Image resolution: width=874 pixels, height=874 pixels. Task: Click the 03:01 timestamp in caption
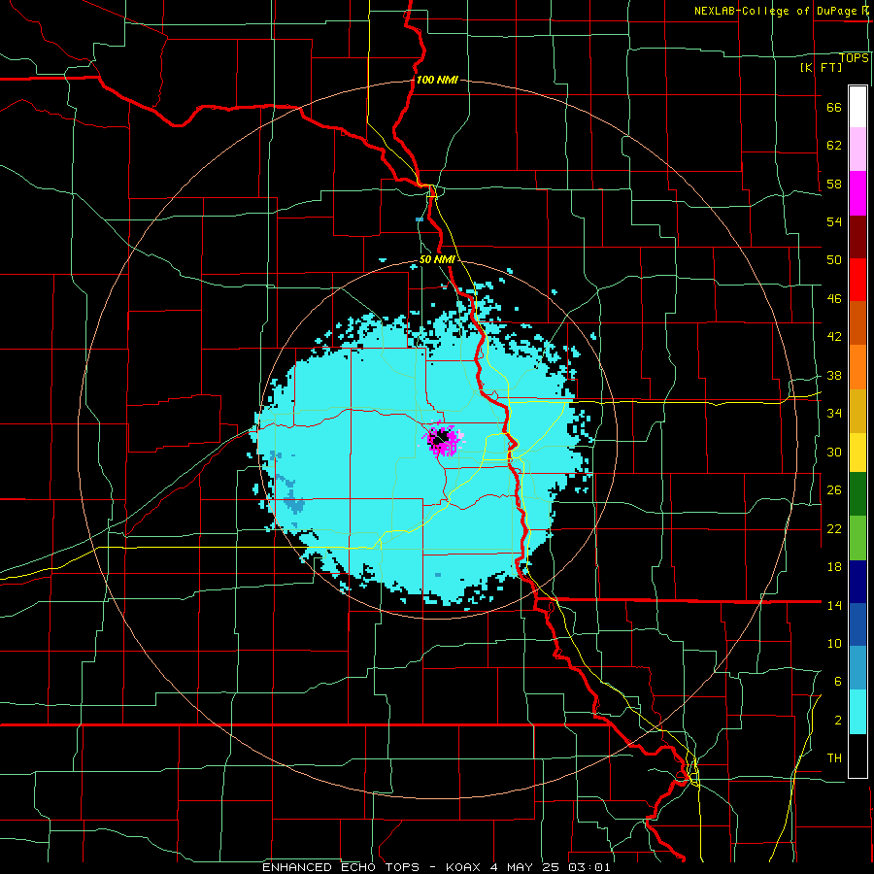[589, 867]
